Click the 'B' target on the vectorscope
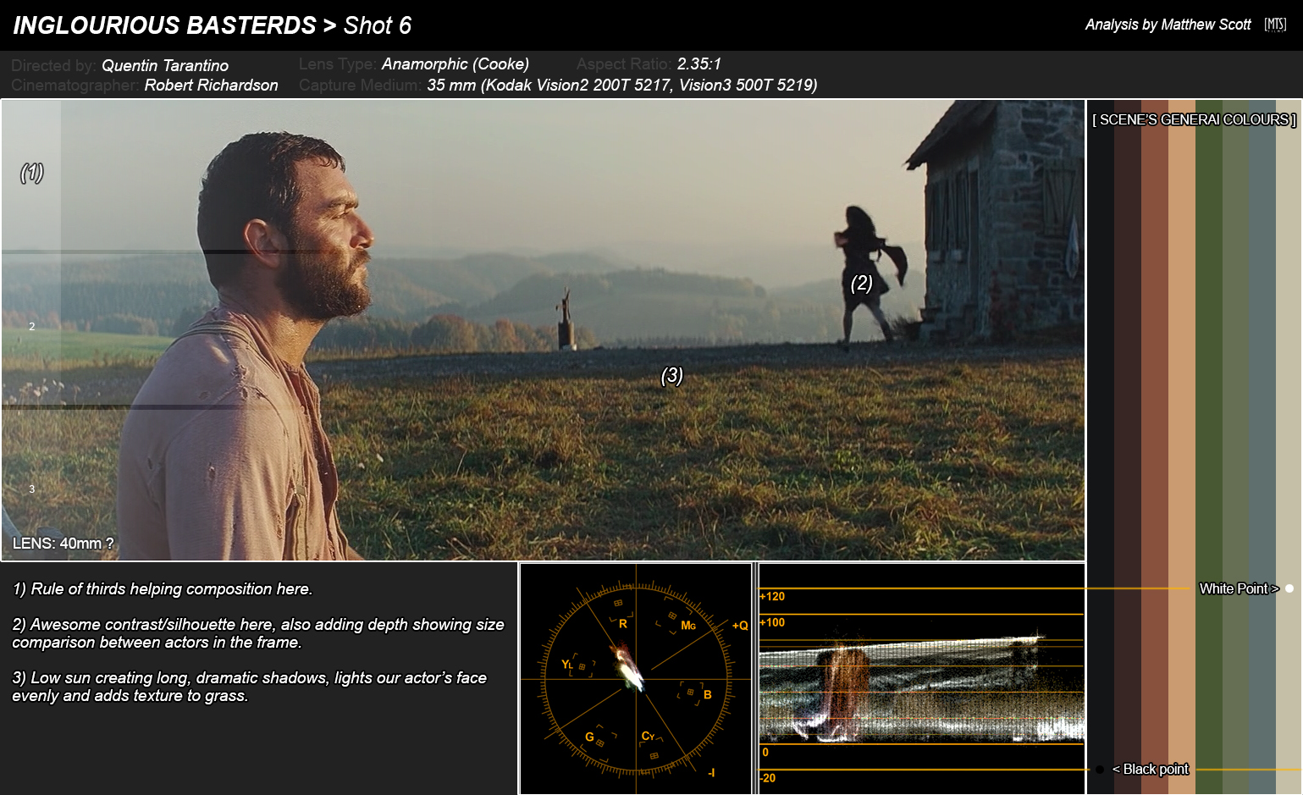The width and height of the screenshot is (1303, 795). (708, 695)
